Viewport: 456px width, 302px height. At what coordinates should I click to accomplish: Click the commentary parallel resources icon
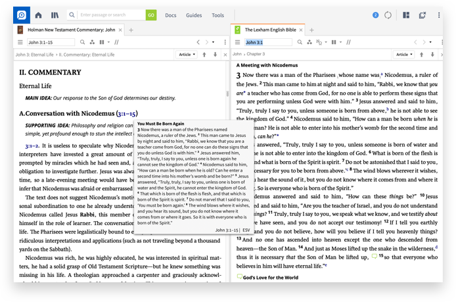point(116,42)
